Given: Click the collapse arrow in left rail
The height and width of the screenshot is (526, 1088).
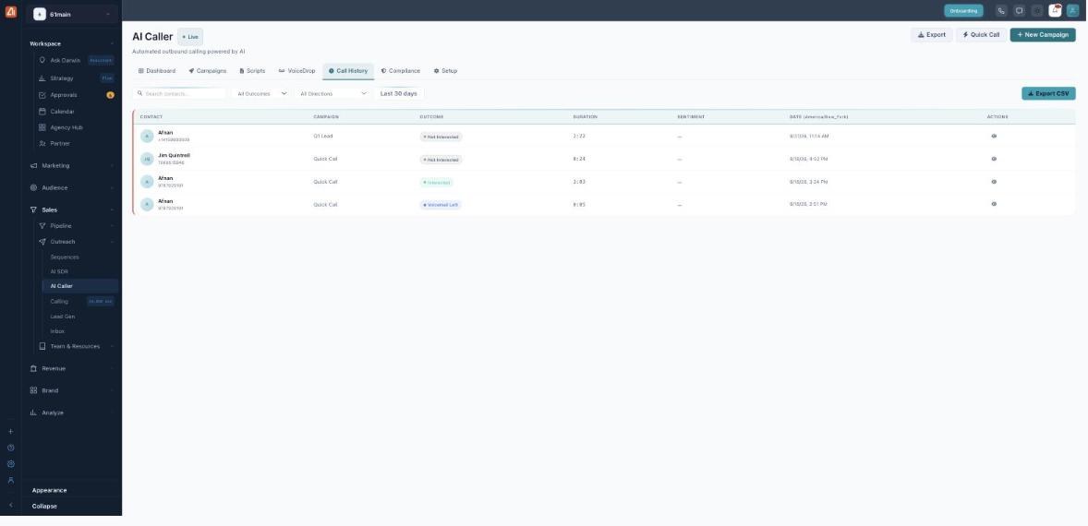Looking at the screenshot, I should pyautogui.click(x=10, y=505).
